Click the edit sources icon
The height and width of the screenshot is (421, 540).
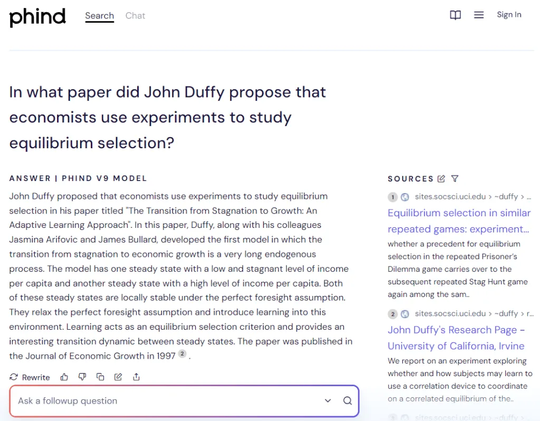[441, 178]
